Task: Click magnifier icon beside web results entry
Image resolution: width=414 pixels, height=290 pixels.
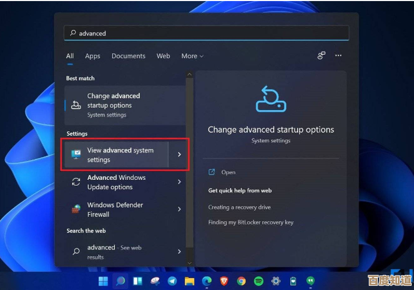Action: pos(76,251)
